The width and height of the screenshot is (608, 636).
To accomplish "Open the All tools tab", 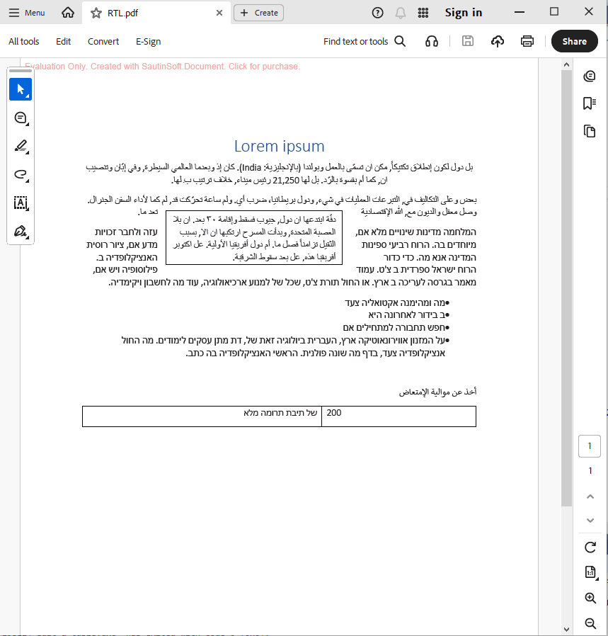I will (x=23, y=41).
